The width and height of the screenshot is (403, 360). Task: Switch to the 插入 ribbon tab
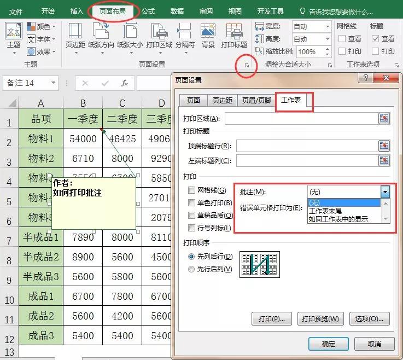click(x=77, y=11)
